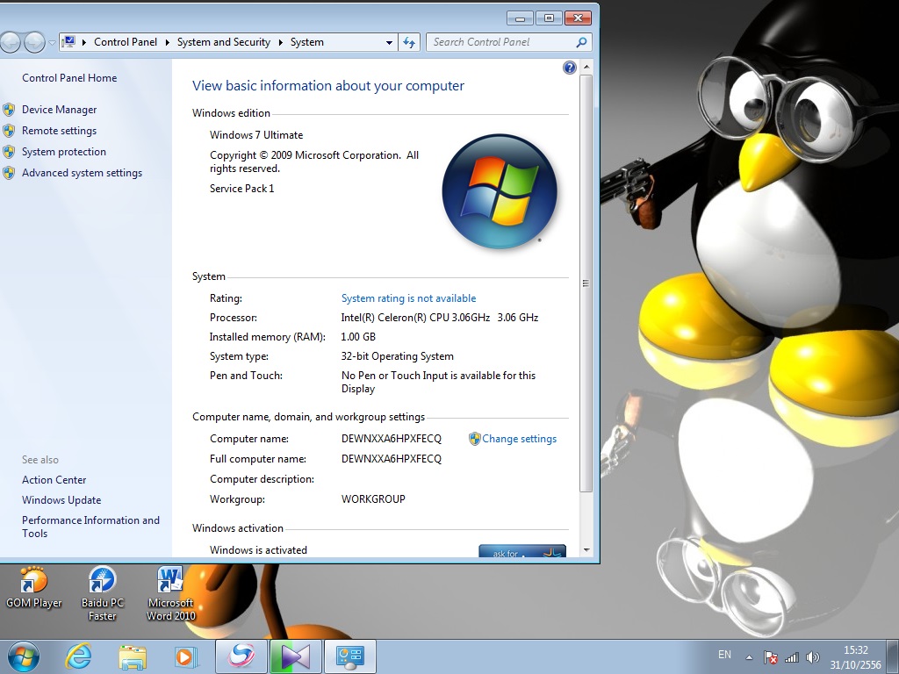Click the red-blue swirl taskbar app
The image size is (899, 674).
(241, 656)
